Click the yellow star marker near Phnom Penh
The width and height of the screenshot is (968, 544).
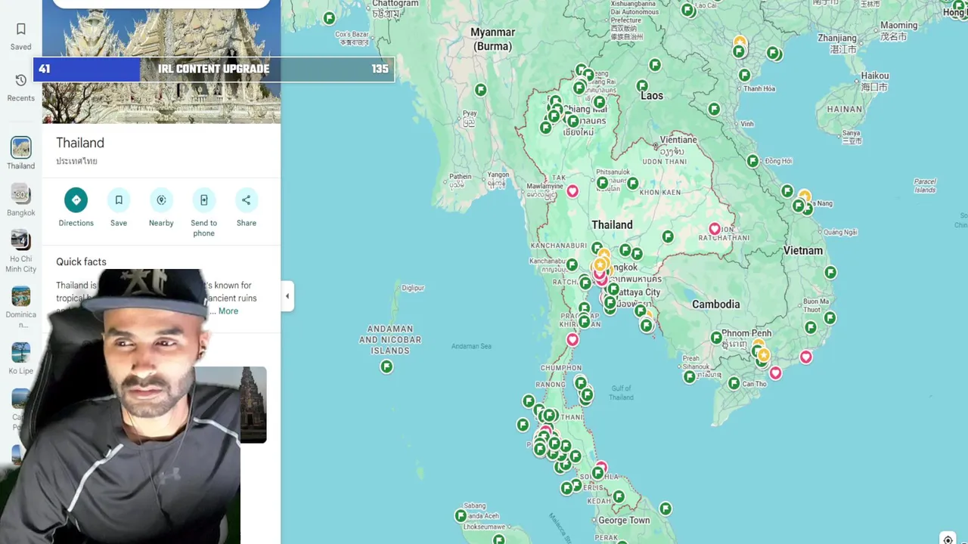[x=763, y=354]
